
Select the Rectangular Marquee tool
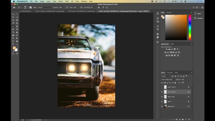[17, 14]
